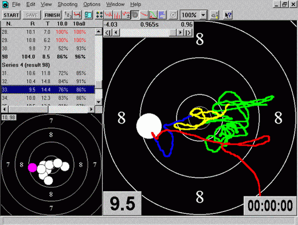The image size is (298, 225).
Task: Click the N. column header
Action: [9, 24]
